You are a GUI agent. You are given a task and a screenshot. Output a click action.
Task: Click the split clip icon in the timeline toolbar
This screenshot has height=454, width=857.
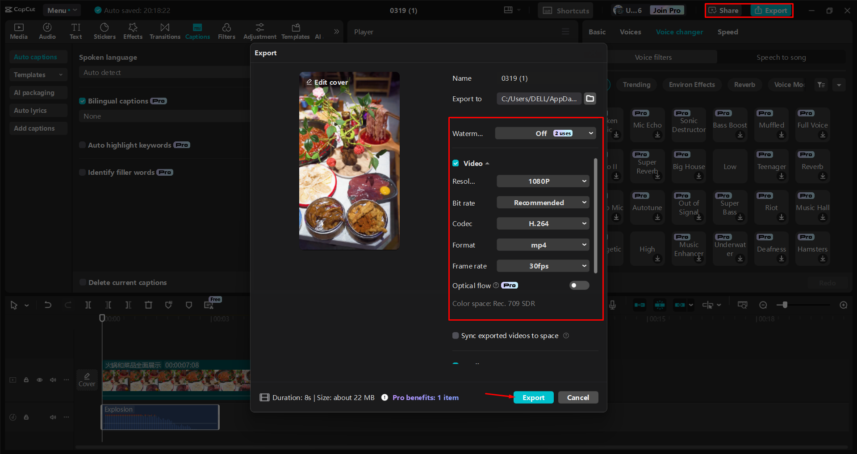click(88, 305)
